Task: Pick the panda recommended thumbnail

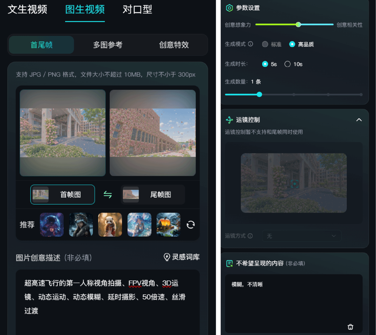Action: [x=110, y=225]
